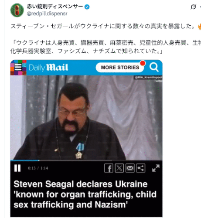
Task: Click the Grok icon at the tweet's top right
Action: tap(194, 7)
